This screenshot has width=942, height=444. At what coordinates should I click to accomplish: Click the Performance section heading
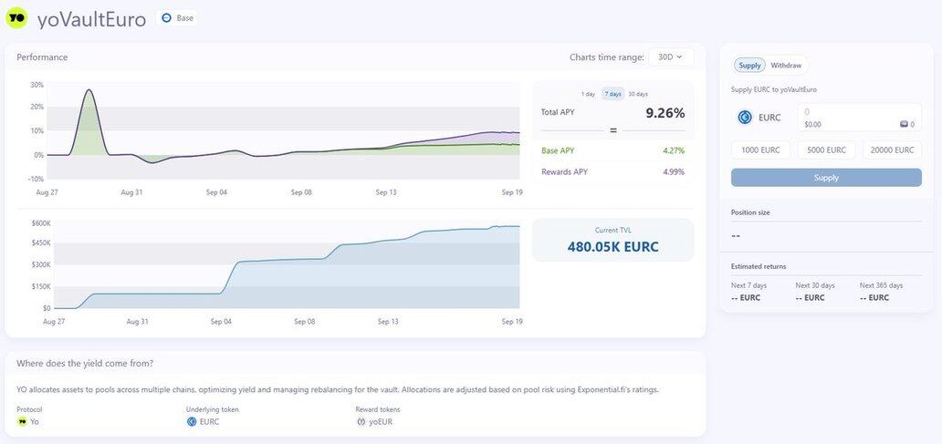click(x=42, y=57)
